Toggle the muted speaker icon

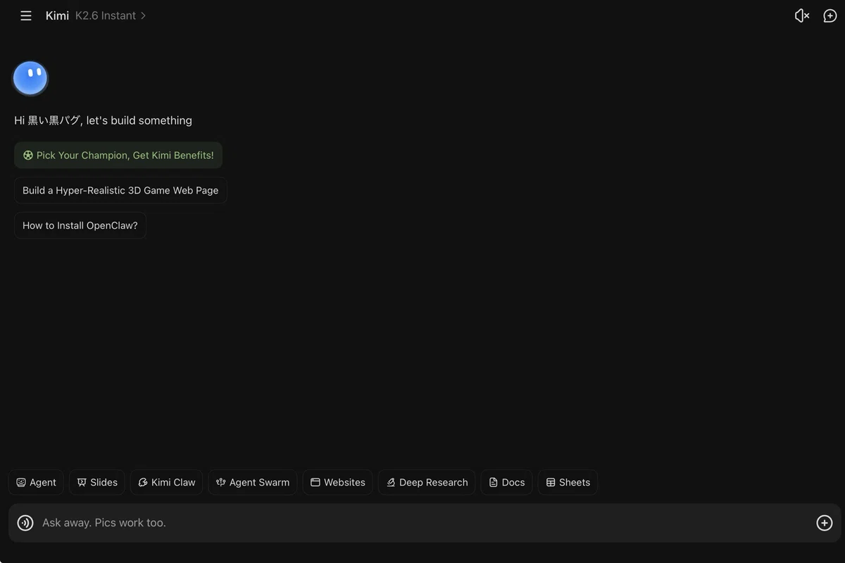(x=801, y=15)
